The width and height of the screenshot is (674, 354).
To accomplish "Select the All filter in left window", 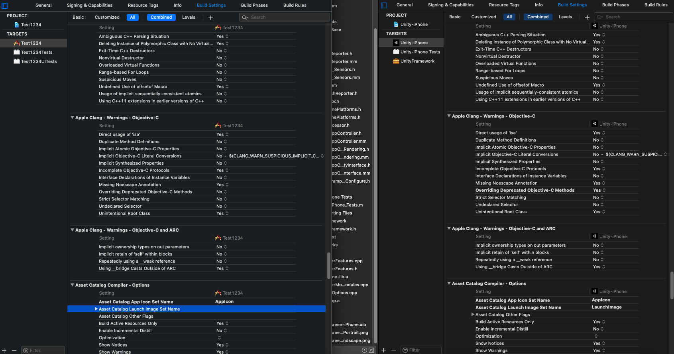I will (x=133, y=18).
